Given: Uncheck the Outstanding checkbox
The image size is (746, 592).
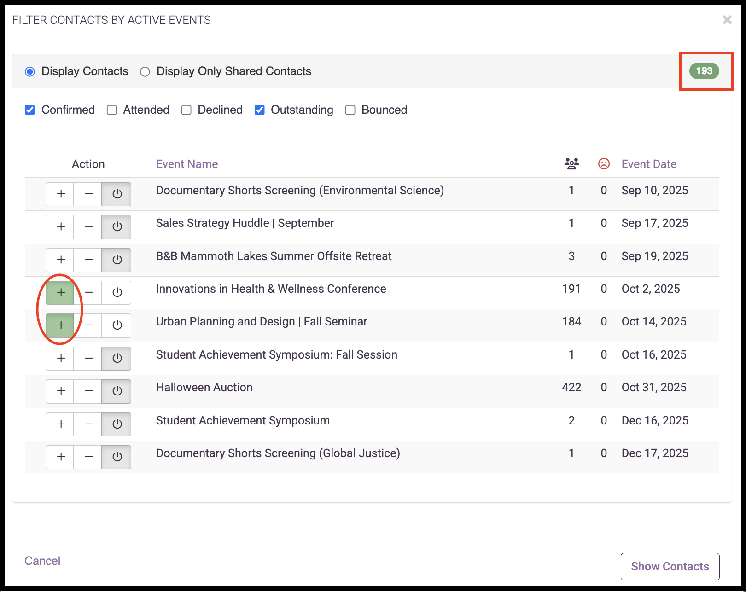Looking at the screenshot, I should 259,110.
